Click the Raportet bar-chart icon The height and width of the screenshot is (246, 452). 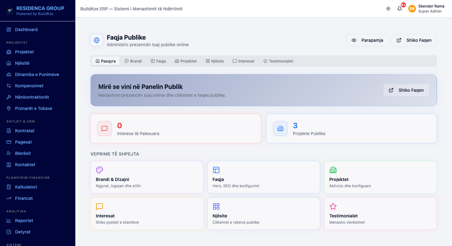9,221
